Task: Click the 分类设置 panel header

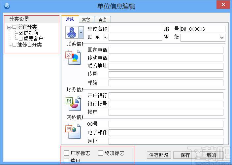Action: coord(31,19)
